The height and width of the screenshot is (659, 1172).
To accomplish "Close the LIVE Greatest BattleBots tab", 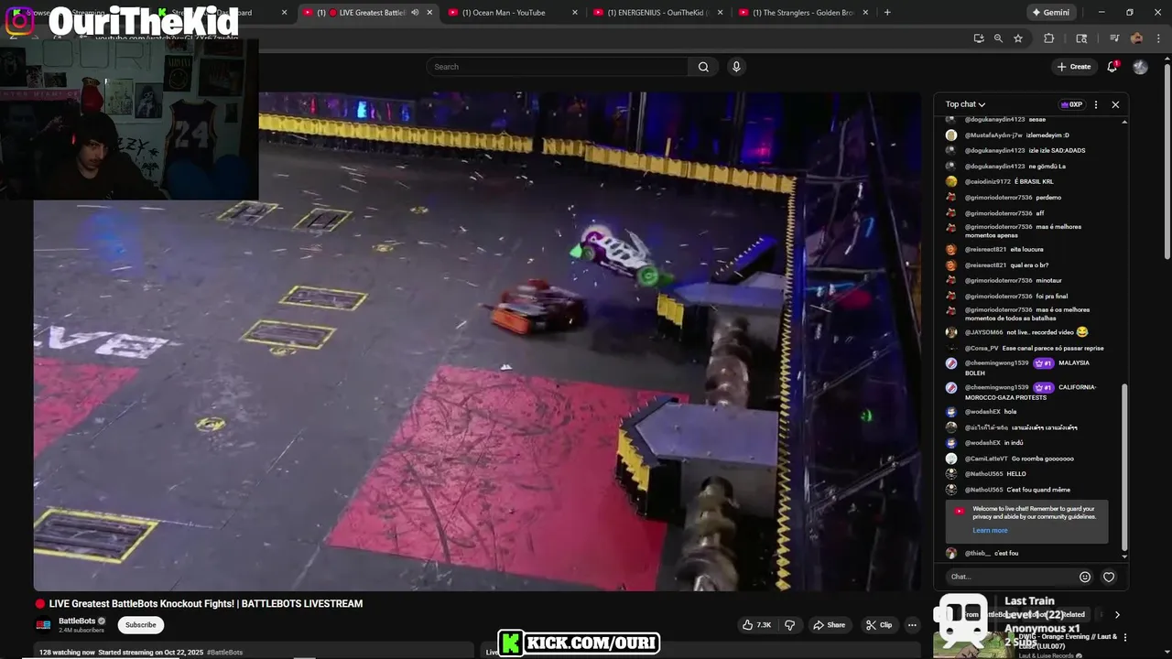I will point(429,13).
